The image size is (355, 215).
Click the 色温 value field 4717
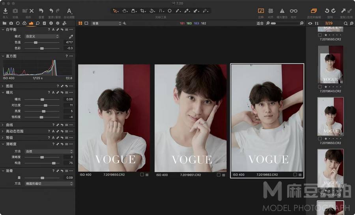[x=68, y=42]
